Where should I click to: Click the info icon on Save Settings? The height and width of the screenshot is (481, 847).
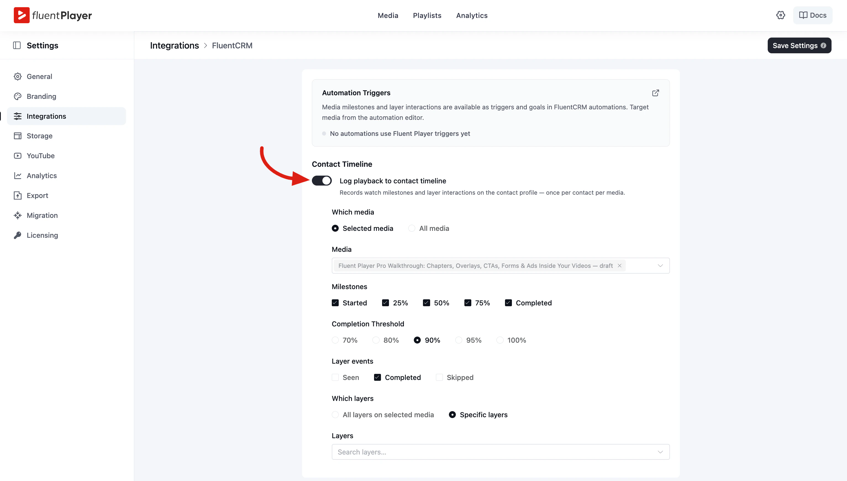coord(823,46)
